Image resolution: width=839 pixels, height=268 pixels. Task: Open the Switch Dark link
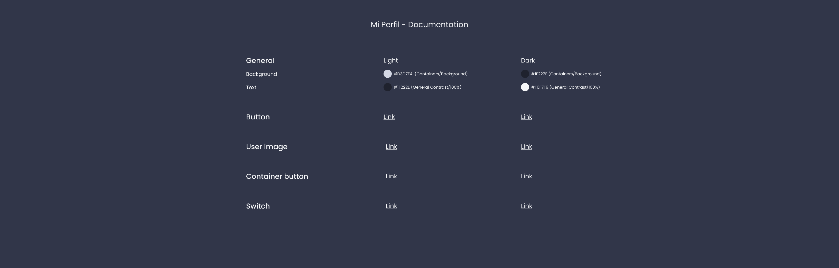(x=526, y=206)
